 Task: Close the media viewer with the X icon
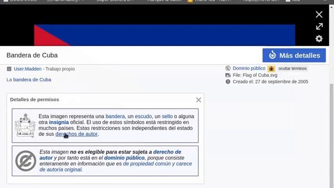coord(319,15)
